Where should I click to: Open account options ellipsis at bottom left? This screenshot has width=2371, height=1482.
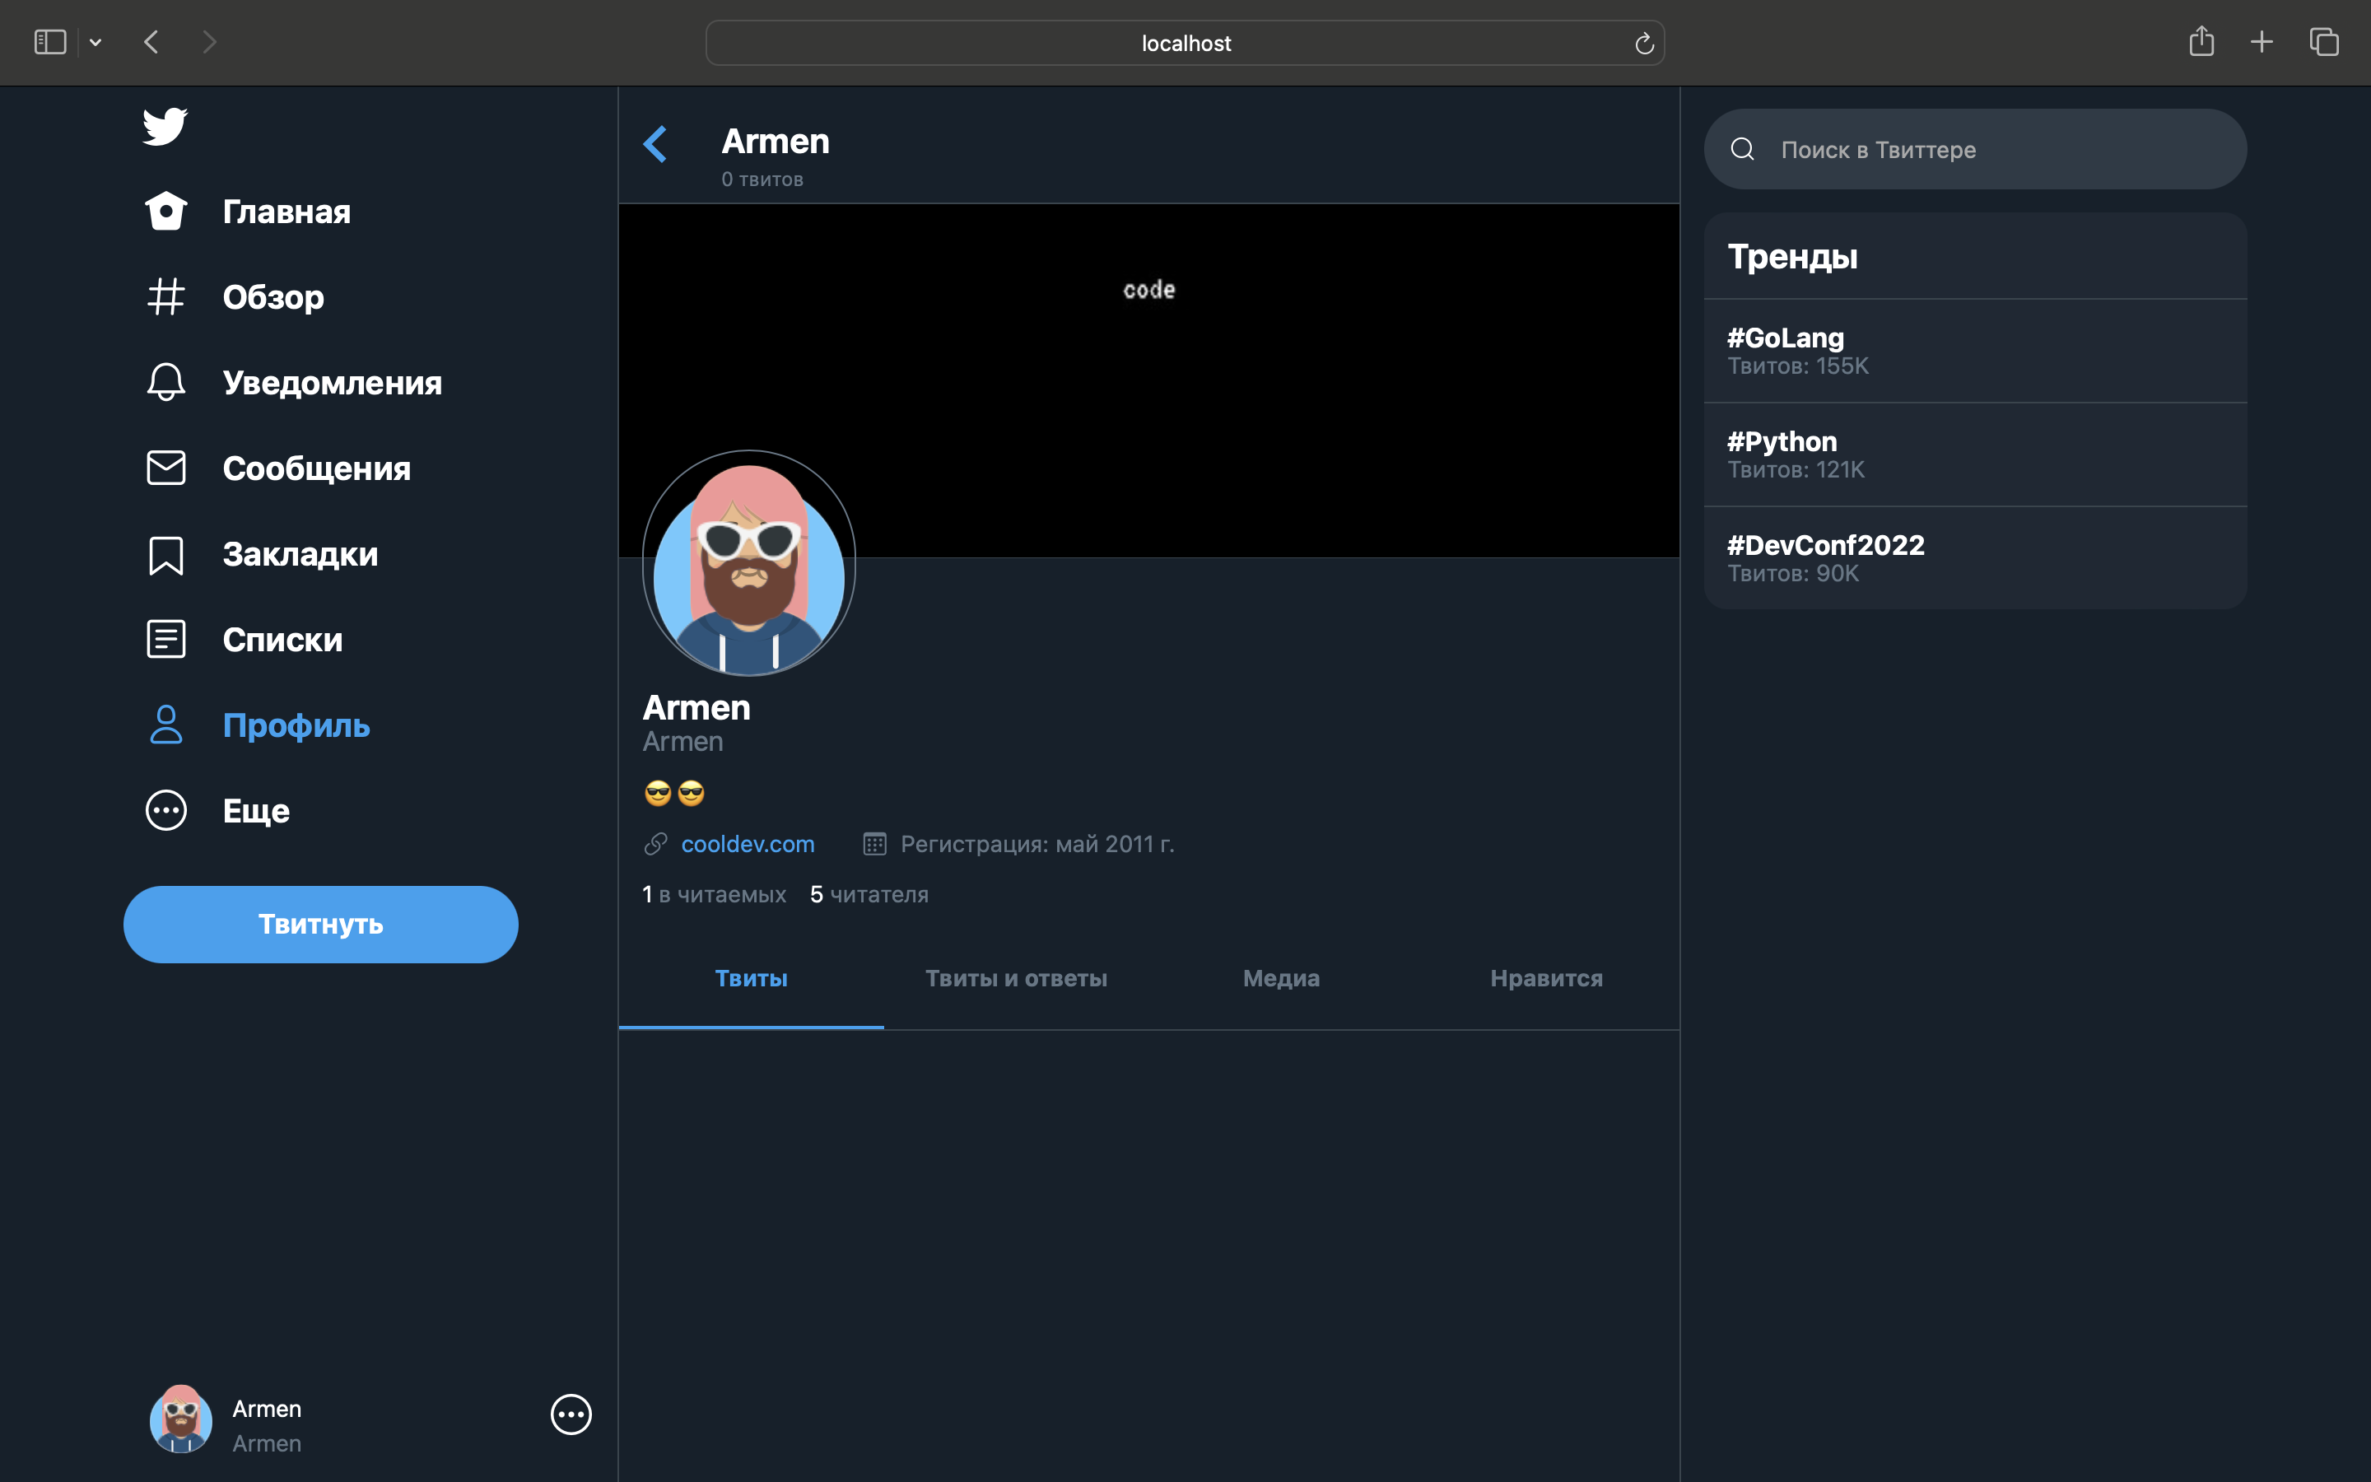571,1414
